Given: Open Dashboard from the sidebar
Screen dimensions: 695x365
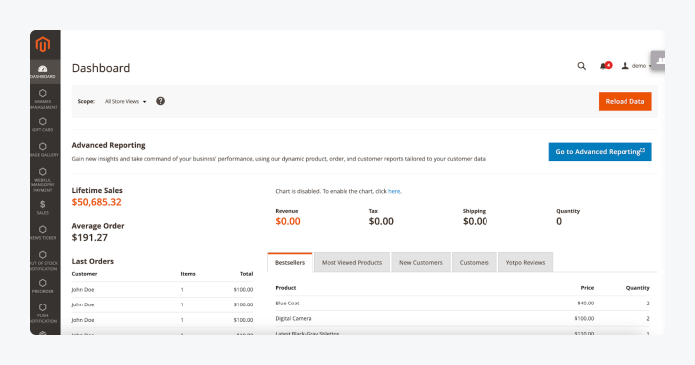Looking at the screenshot, I should tap(43, 71).
